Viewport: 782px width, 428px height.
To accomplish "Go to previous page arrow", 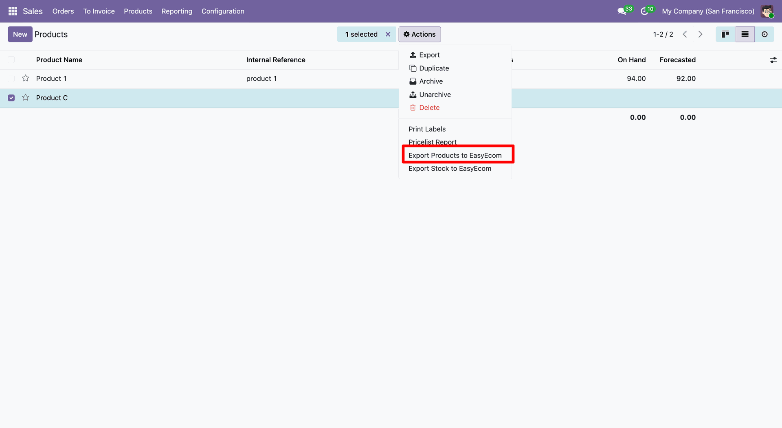I will 685,34.
